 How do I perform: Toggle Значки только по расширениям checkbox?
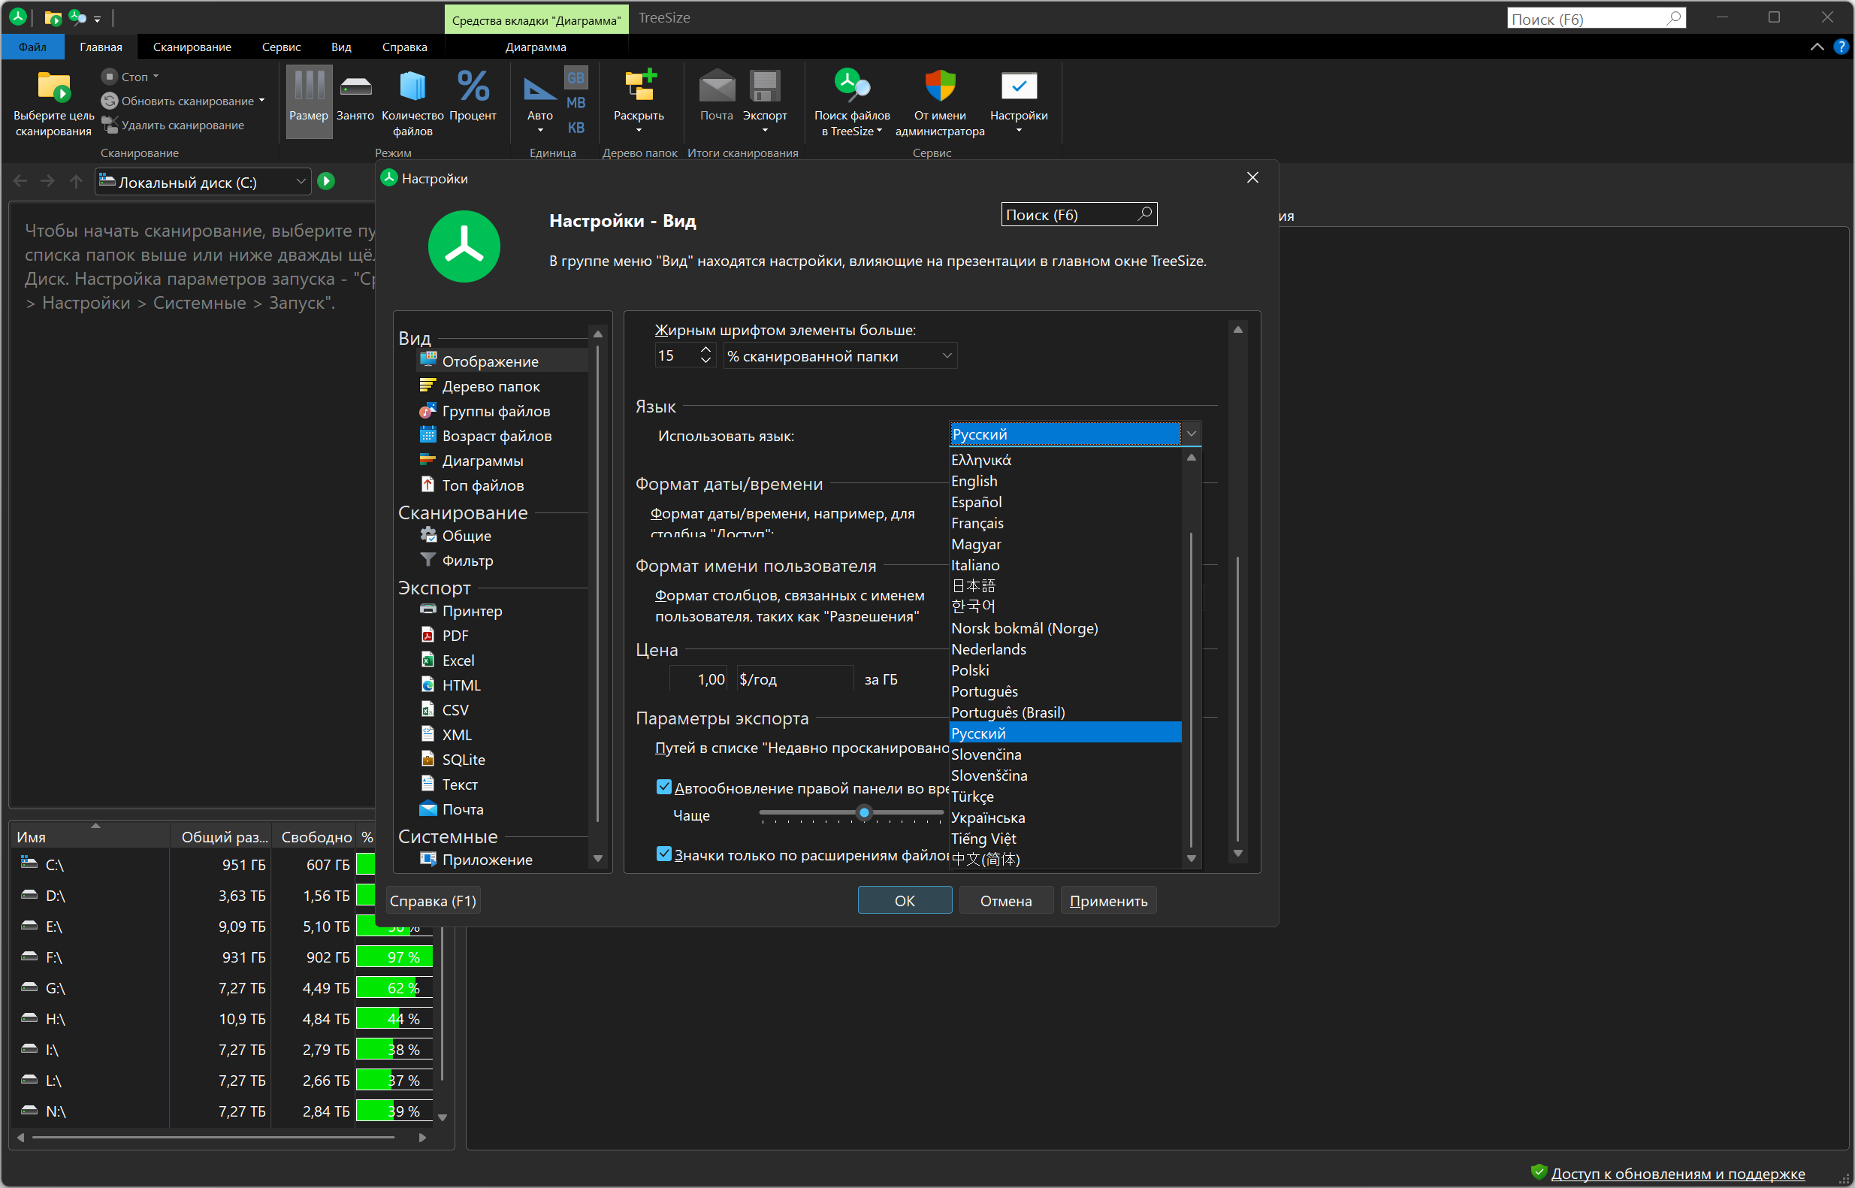[x=663, y=854]
